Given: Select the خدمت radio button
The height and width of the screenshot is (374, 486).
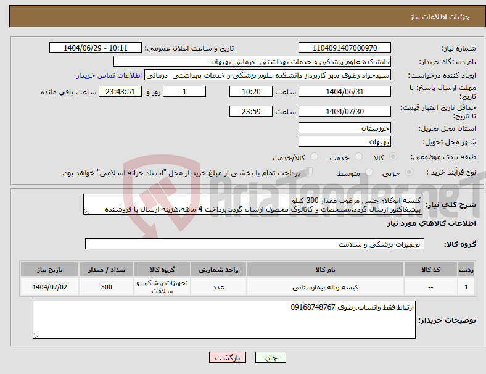Looking at the screenshot, I should (x=358, y=157).
